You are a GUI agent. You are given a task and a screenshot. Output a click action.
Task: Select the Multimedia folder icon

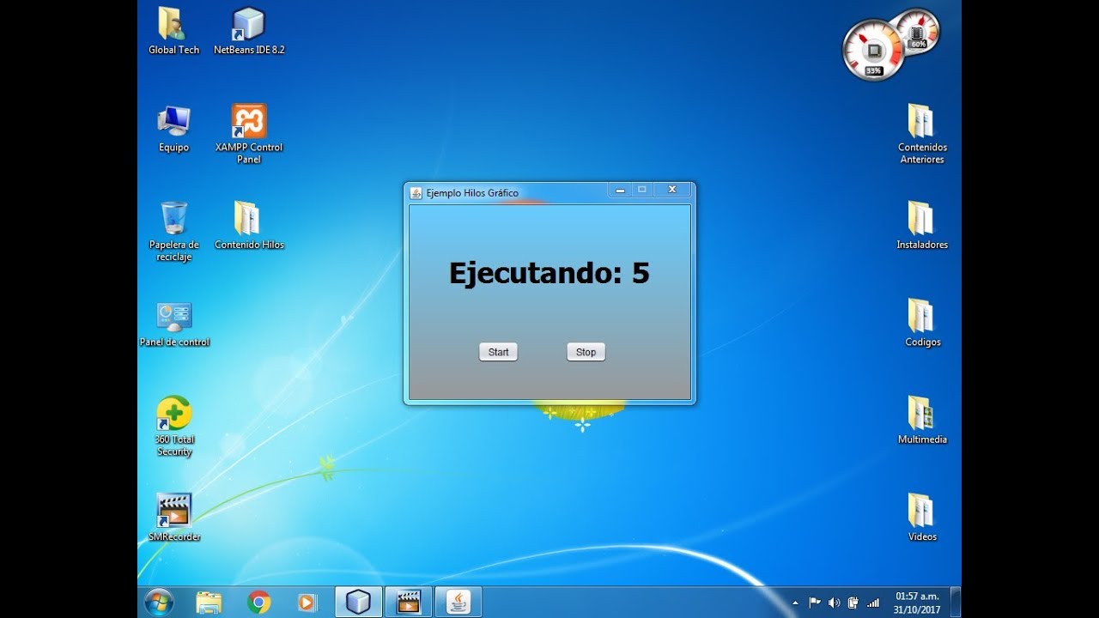[922, 421]
